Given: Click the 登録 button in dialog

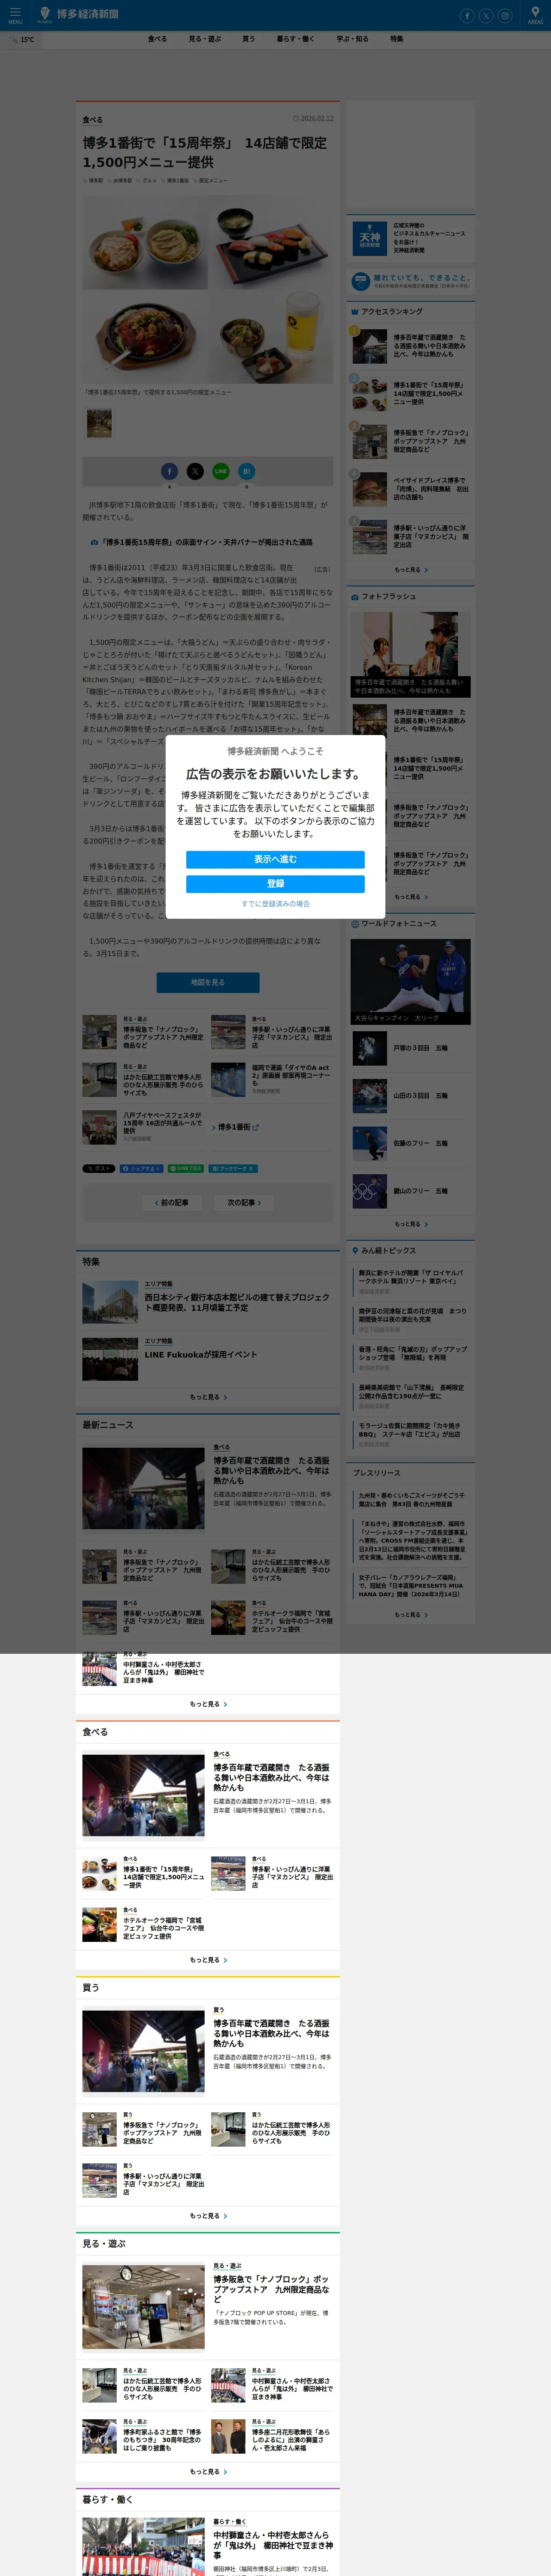Looking at the screenshot, I should click(x=275, y=884).
